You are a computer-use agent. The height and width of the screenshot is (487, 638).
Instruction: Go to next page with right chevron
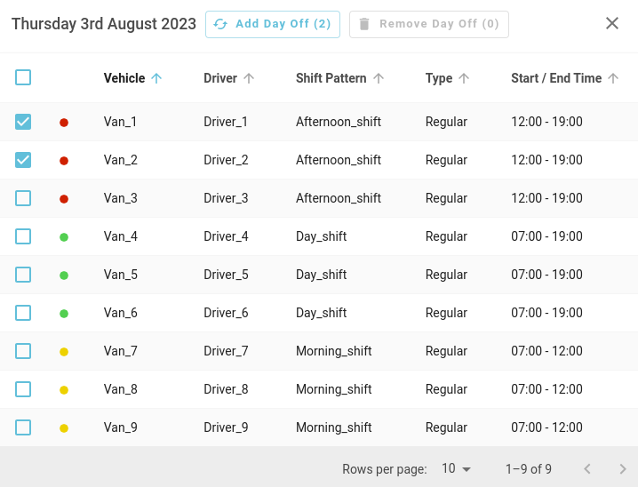[623, 468]
